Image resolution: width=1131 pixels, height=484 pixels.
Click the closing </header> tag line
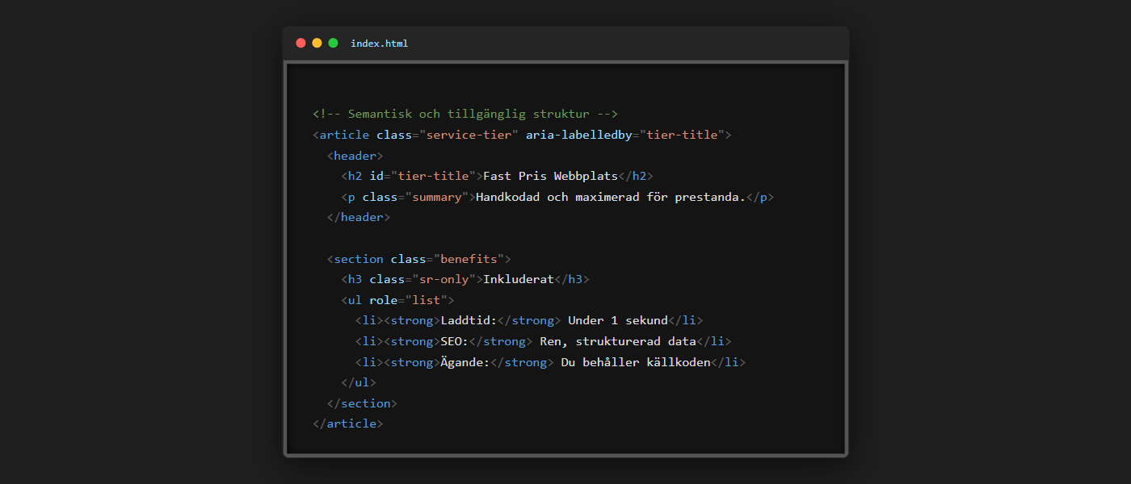pos(359,217)
